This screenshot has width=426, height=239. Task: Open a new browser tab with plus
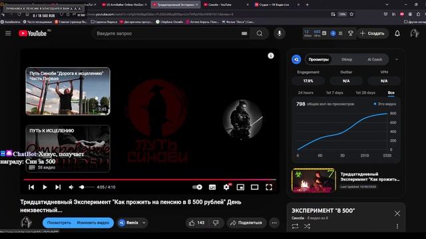[308, 5]
